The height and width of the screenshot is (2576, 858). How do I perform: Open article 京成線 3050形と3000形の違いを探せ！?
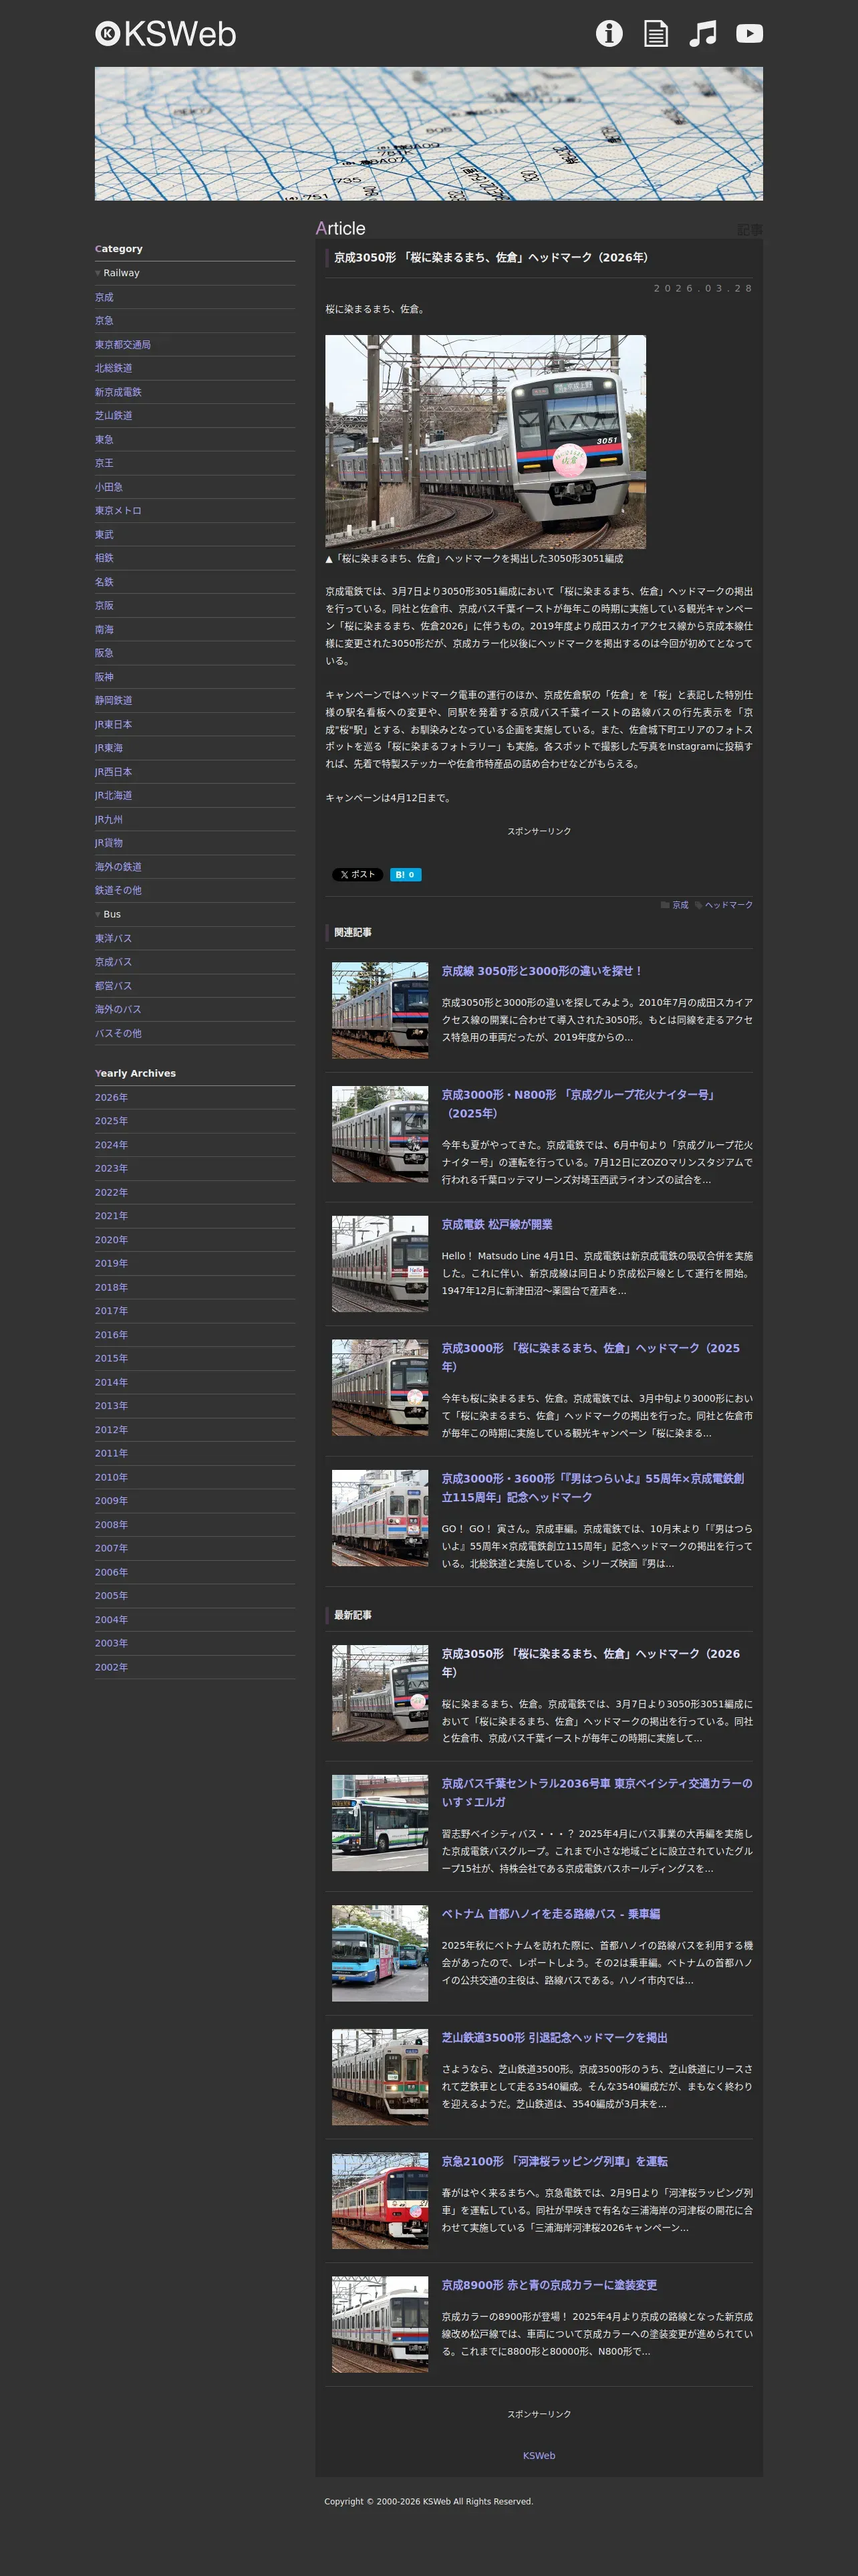pyautogui.click(x=543, y=971)
